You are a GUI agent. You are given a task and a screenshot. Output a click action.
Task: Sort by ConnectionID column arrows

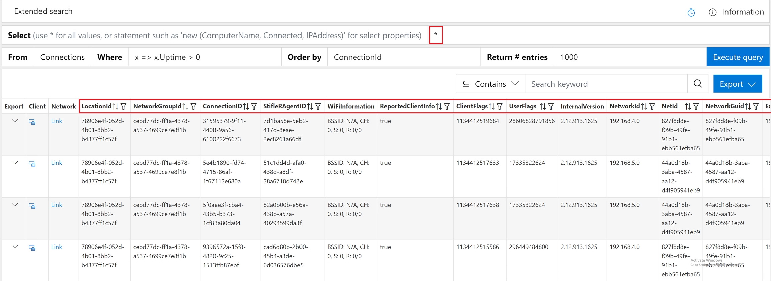point(246,107)
